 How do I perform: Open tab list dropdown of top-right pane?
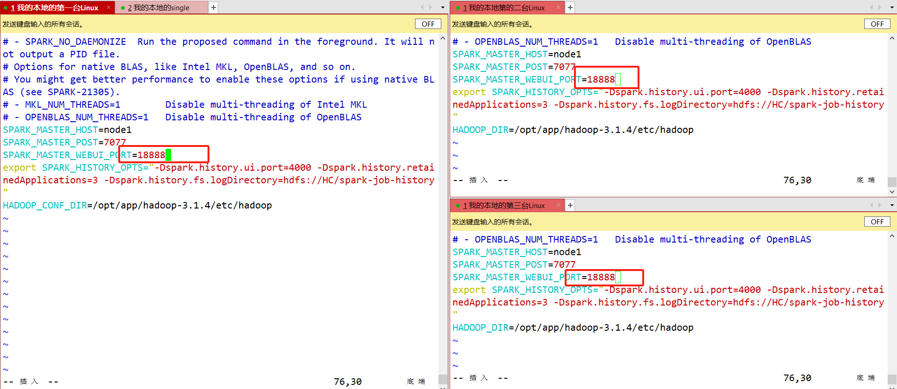892,7
